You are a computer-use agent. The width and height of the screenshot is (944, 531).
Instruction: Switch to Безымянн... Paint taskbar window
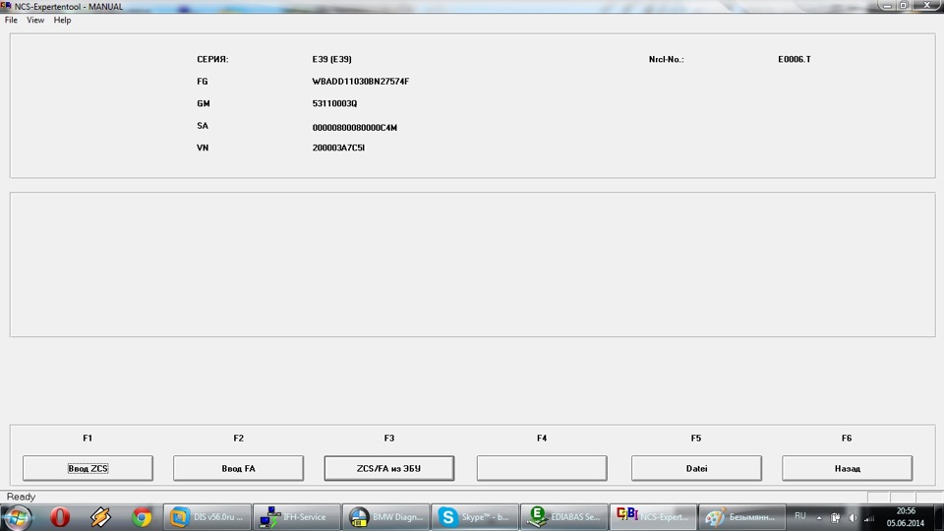tap(742, 518)
